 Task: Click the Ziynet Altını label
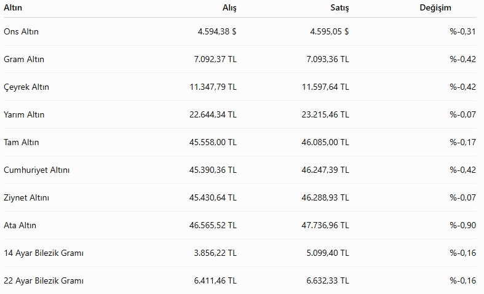click(26, 197)
